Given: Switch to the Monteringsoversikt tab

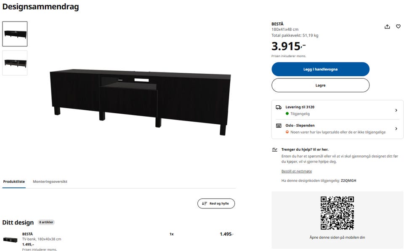Looking at the screenshot, I should pos(50,182).
